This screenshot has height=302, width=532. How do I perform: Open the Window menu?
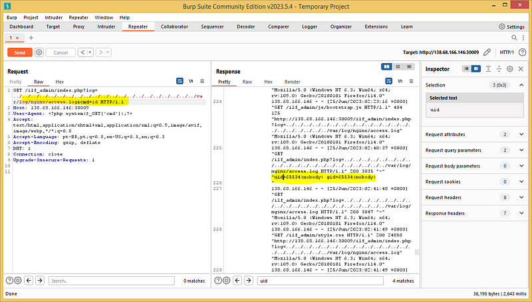[104, 17]
